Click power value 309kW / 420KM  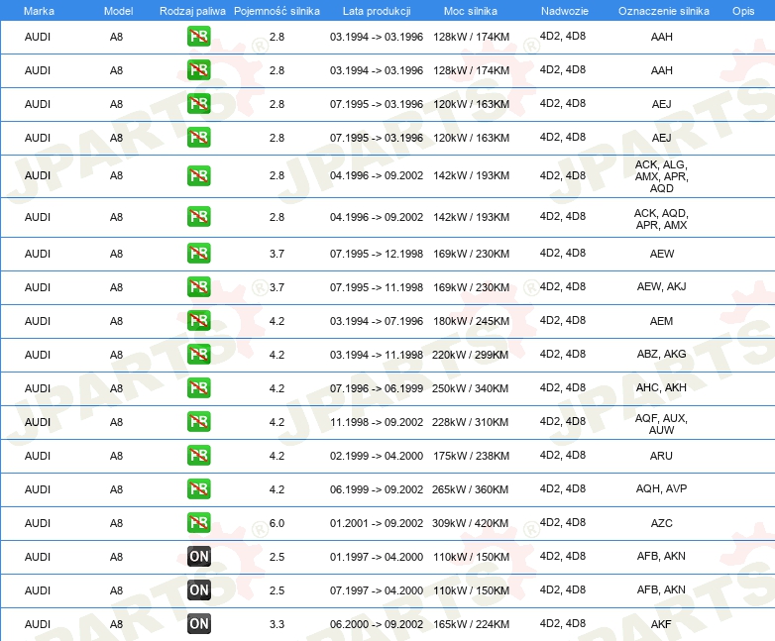[x=470, y=523]
